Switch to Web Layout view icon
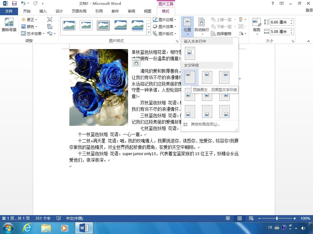Image resolution: width=313 pixels, height=234 pixels. [251, 218]
